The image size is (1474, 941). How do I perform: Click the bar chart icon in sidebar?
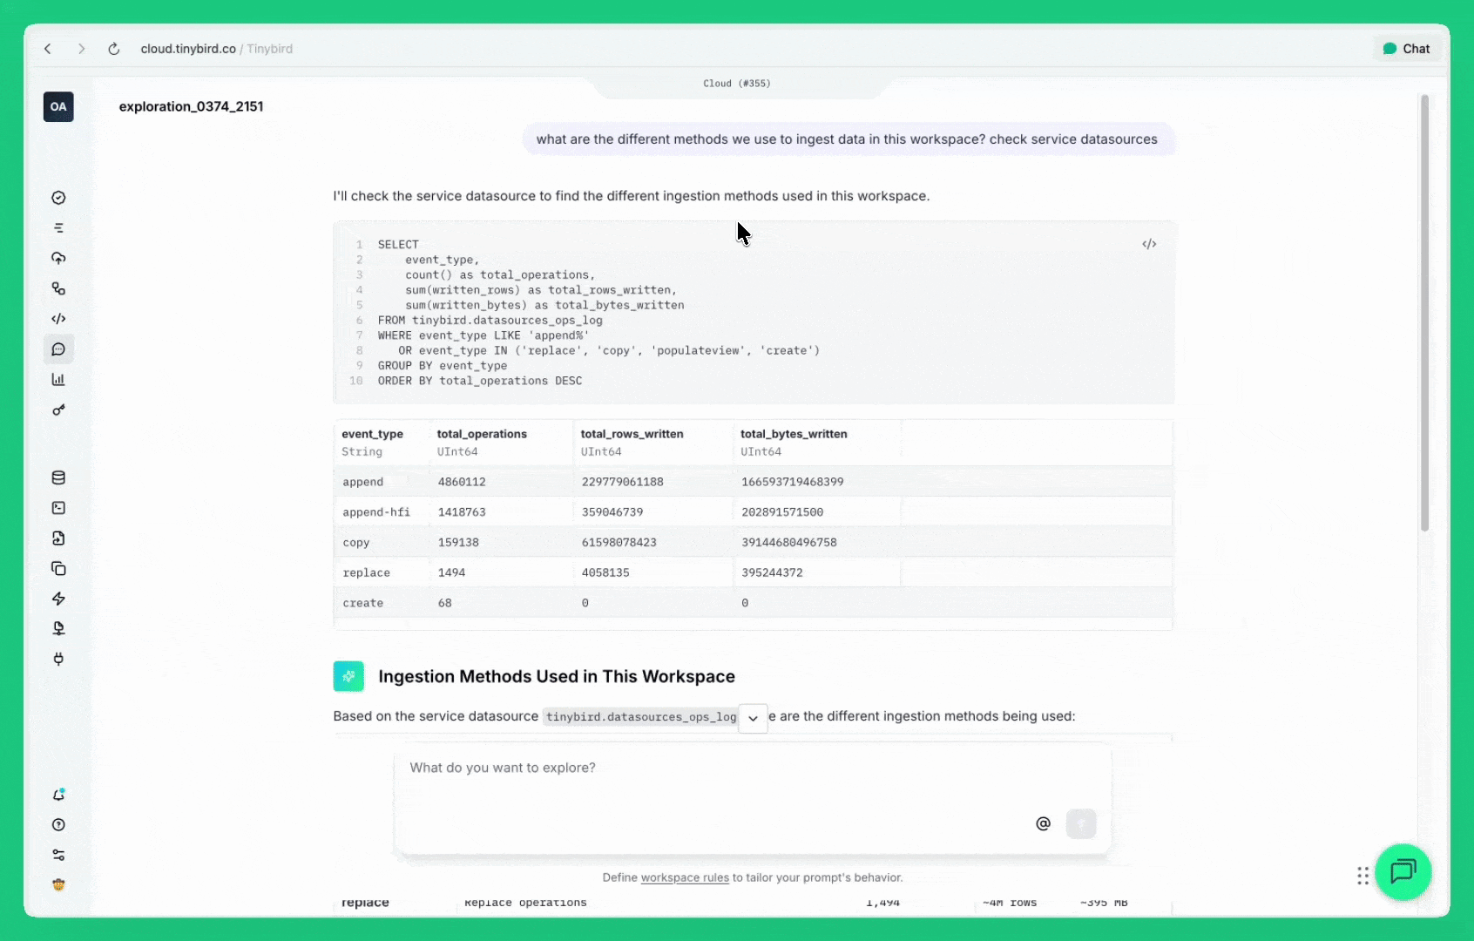(x=58, y=380)
